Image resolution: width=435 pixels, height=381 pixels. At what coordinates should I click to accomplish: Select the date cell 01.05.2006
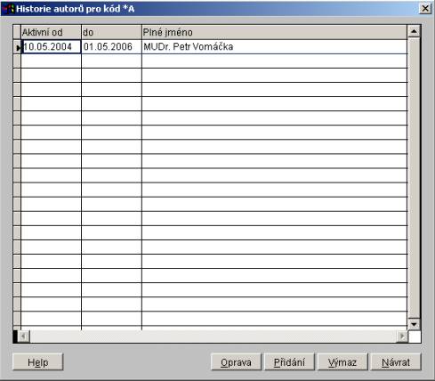point(111,47)
